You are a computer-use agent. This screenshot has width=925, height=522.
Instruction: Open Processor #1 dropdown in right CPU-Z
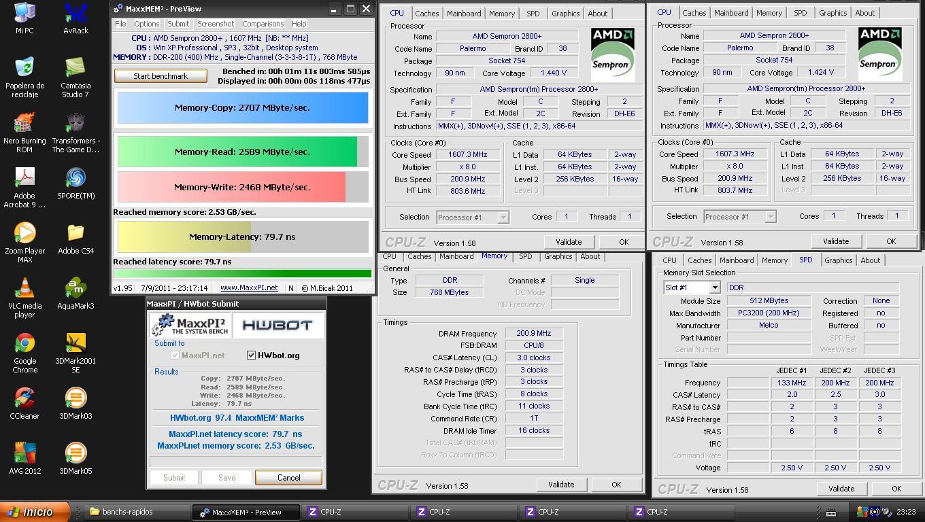coord(771,217)
